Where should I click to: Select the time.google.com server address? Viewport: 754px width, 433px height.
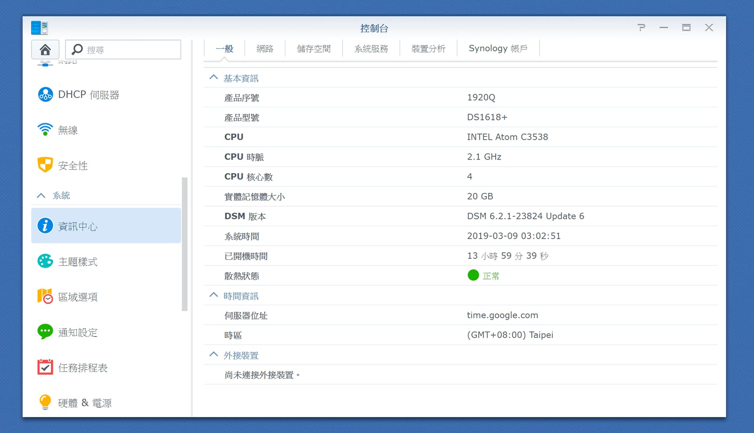click(502, 315)
